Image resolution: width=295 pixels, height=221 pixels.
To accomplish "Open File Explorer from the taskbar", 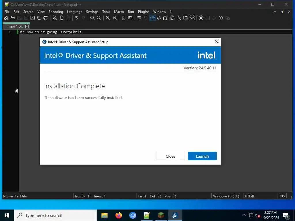I will coord(104,215).
